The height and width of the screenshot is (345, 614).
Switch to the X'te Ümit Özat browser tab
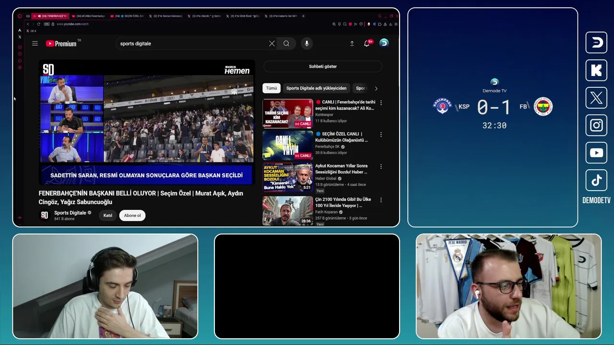[243, 16]
